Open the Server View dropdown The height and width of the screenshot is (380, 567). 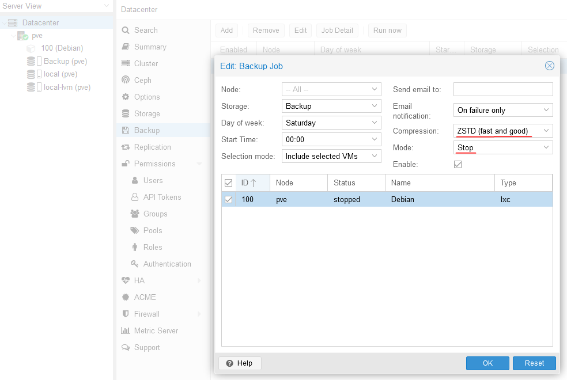click(x=106, y=6)
